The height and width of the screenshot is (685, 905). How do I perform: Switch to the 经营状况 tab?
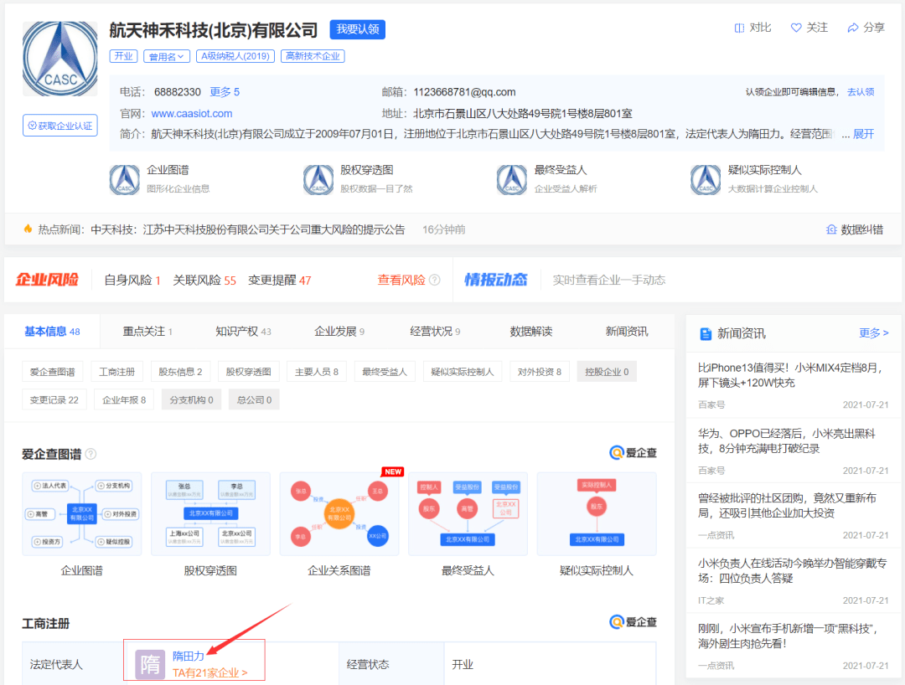point(435,332)
